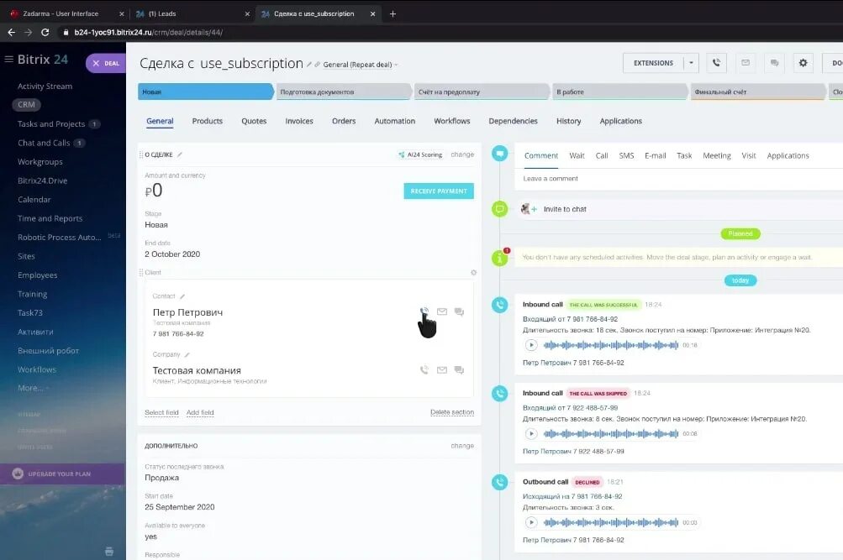Click the Add field link
This screenshot has height=560, width=843.
[200, 412]
